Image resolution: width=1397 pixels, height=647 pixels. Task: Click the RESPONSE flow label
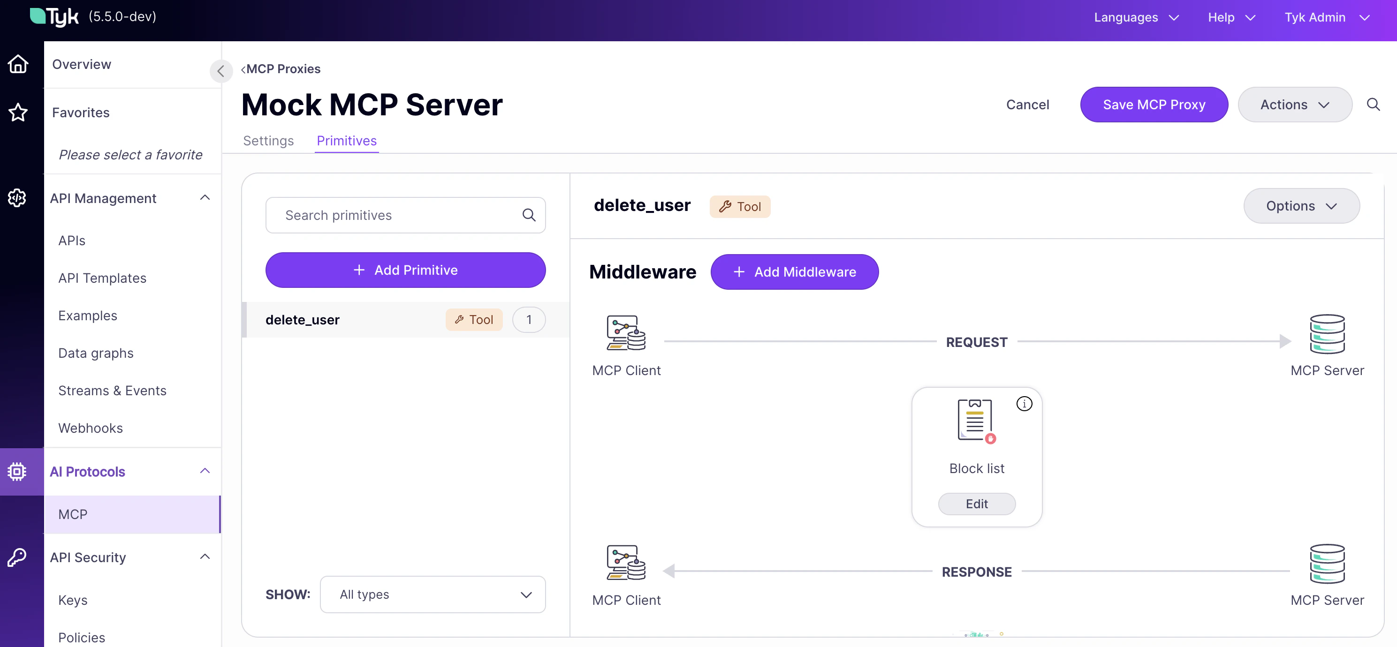(977, 572)
